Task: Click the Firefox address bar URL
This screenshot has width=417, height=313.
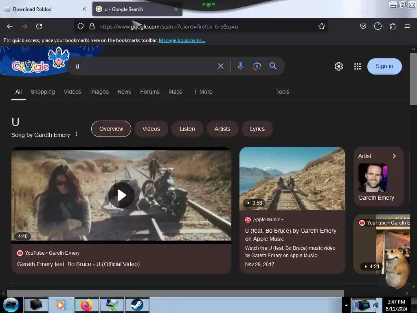Action: (x=169, y=26)
